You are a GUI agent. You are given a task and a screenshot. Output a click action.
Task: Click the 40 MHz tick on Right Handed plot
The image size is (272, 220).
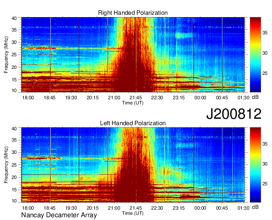tap(14, 18)
